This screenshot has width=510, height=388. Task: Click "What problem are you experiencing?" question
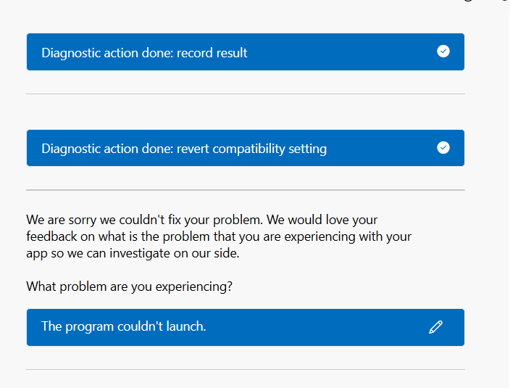(x=129, y=286)
